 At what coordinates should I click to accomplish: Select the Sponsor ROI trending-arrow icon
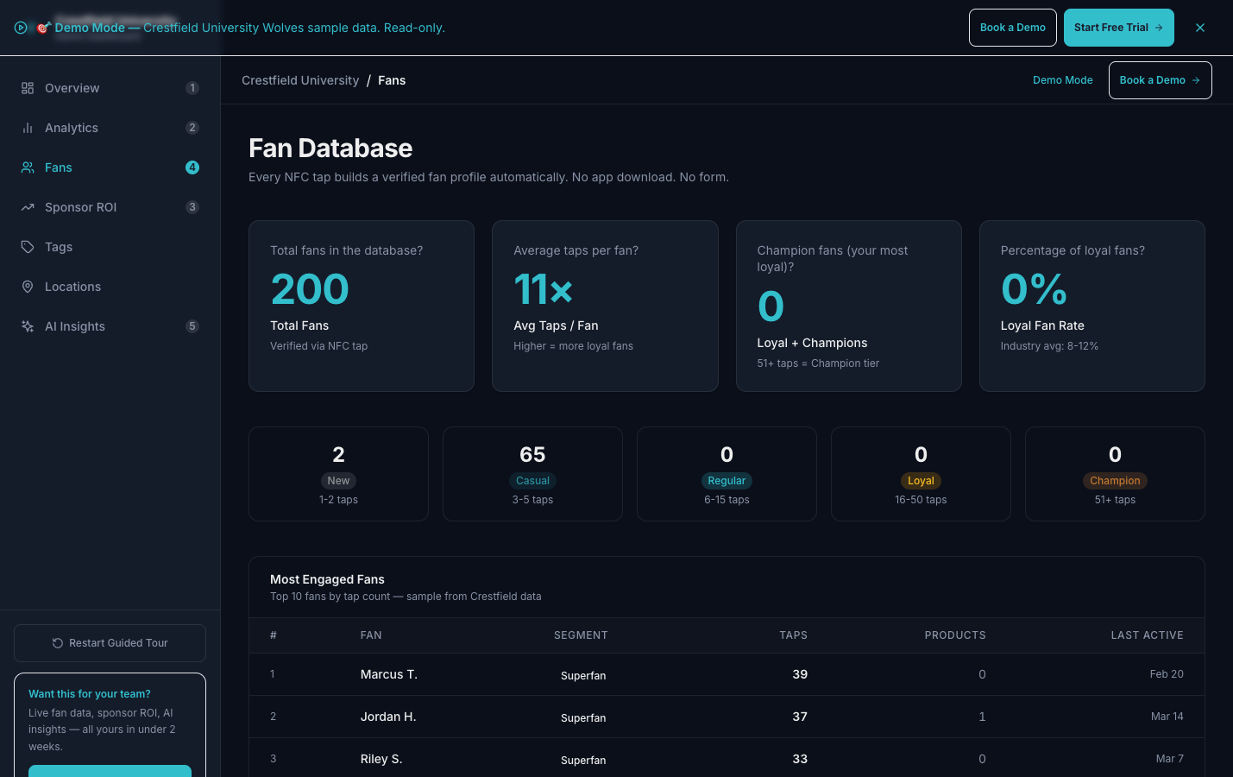[x=28, y=207]
